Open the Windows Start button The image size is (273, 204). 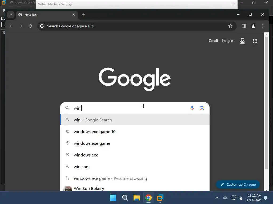[113, 198]
